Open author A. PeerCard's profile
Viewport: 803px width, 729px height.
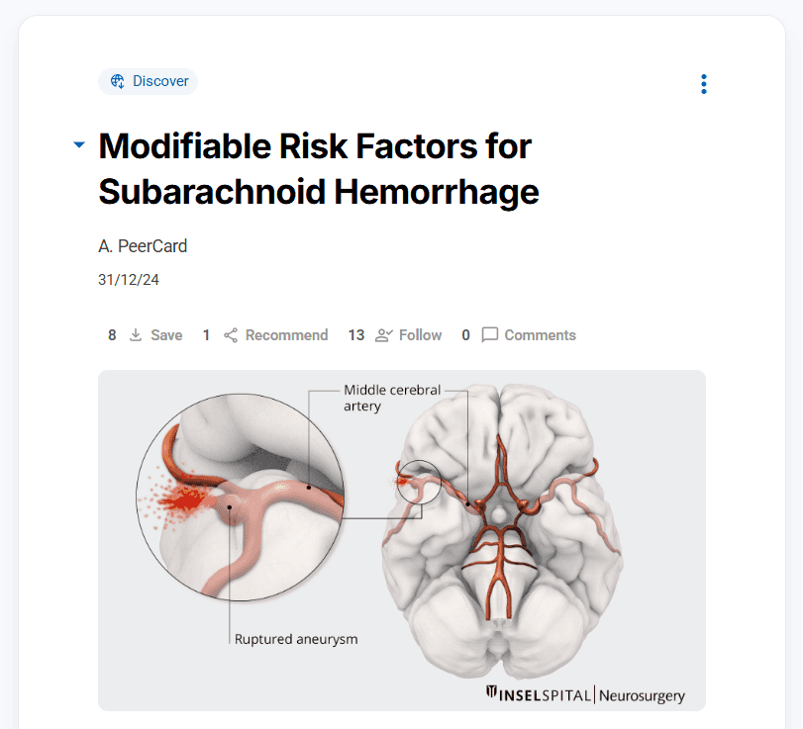coord(143,246)
